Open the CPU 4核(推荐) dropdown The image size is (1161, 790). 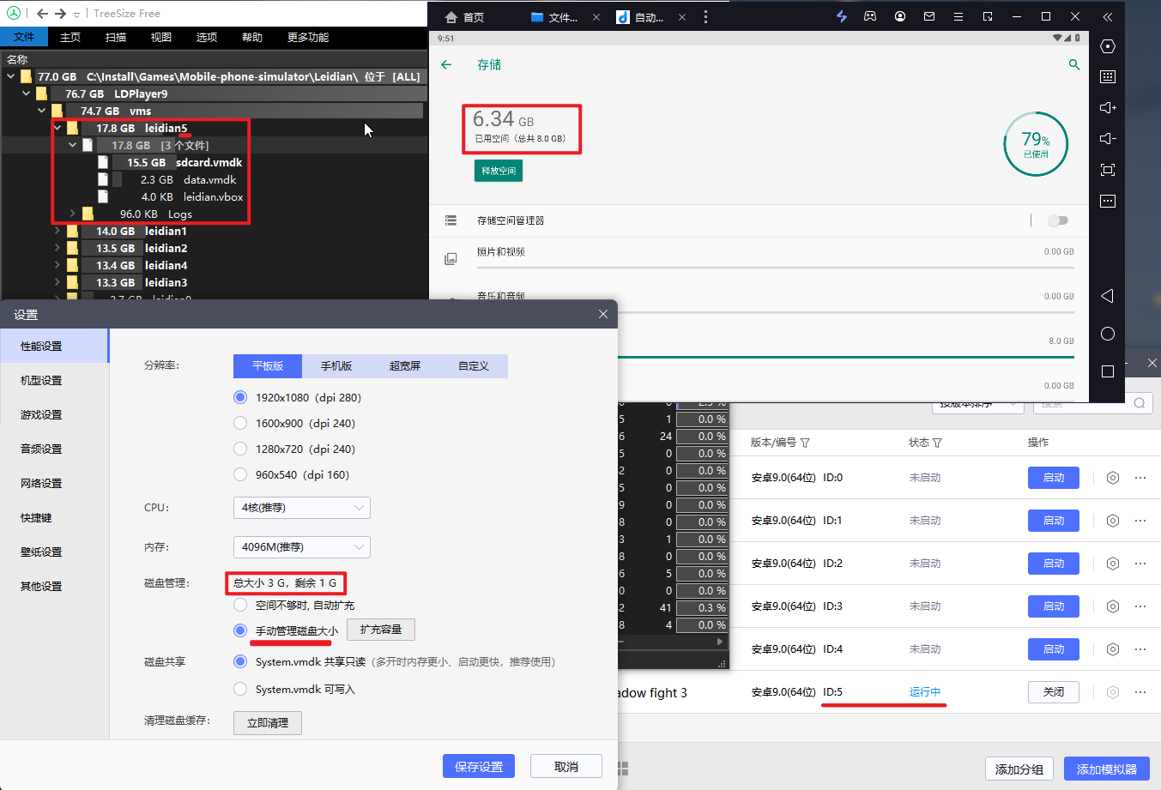(301, 508)
